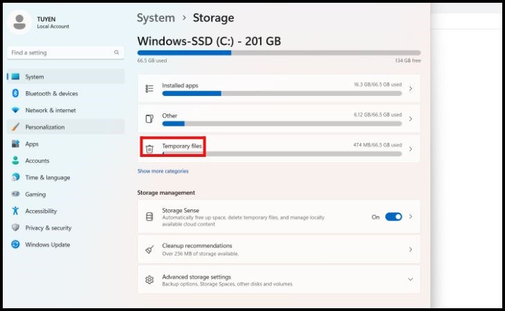Expand the Advanced storage settings section
Image resolution: width=505 pixels, height=311 pixels.
coord(410,280)
